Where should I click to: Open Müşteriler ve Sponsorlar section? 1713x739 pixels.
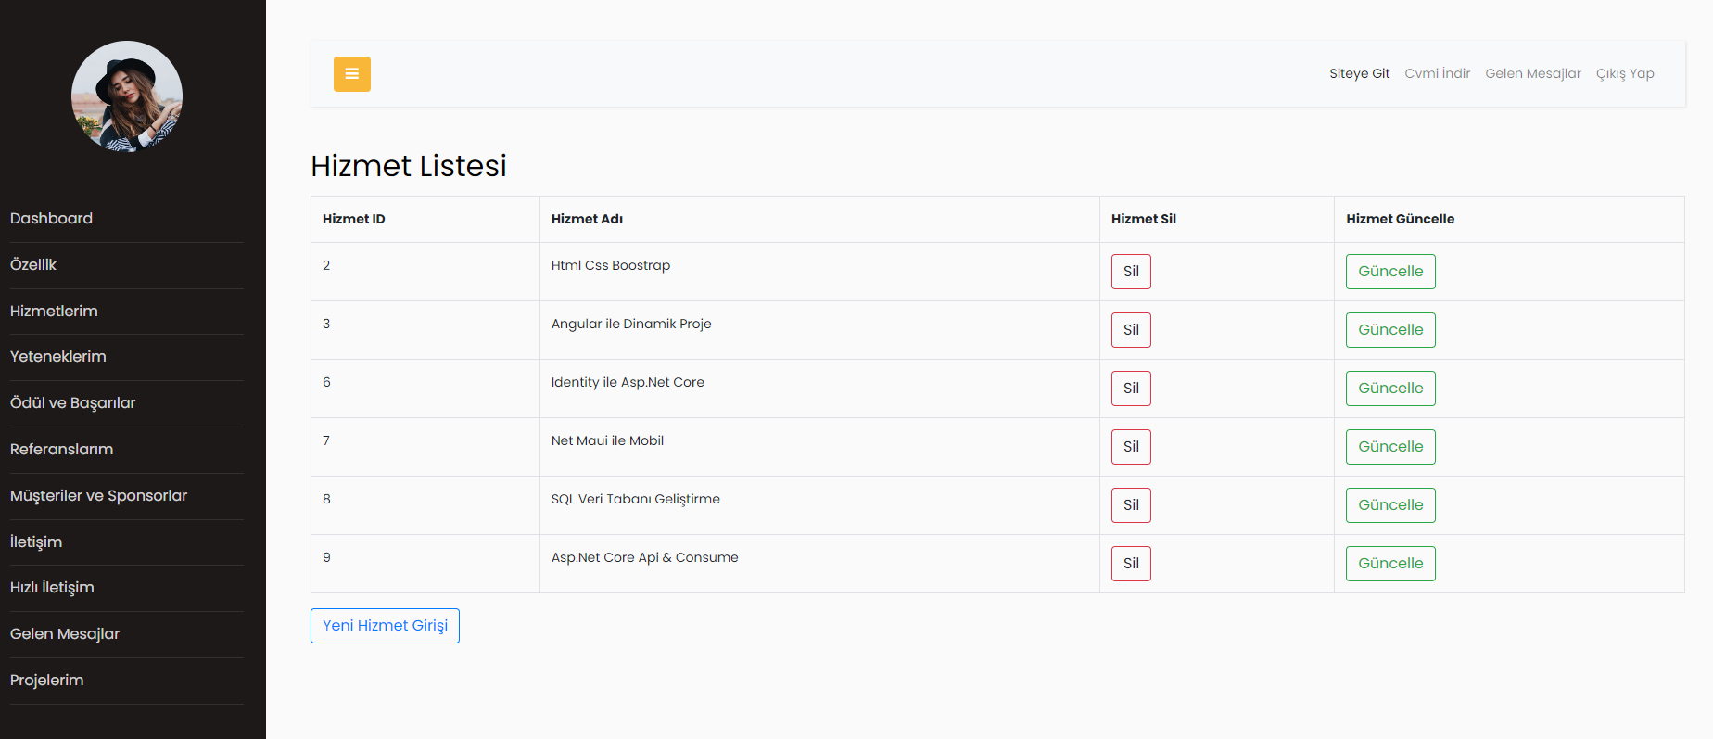pos(99,496)
